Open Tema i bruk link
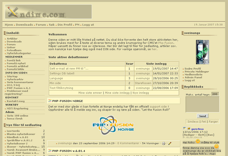Image resolution: width=228 pixels, height=156 pixels. [x=15, y=119]
